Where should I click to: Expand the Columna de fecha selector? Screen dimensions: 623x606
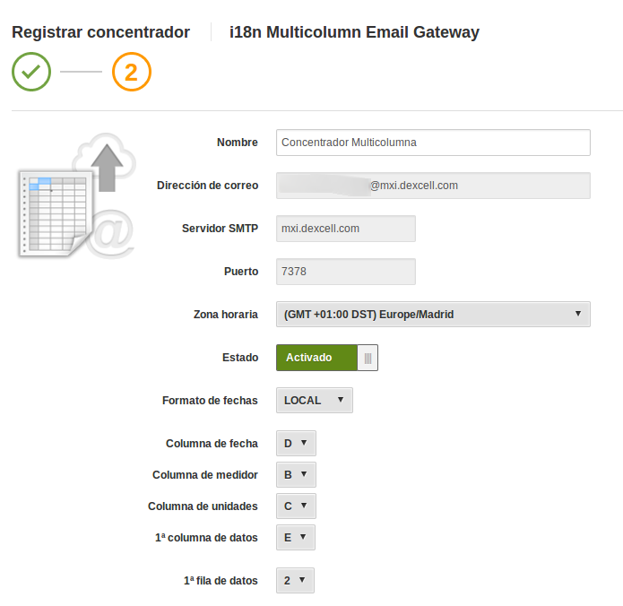click(296, 443)
